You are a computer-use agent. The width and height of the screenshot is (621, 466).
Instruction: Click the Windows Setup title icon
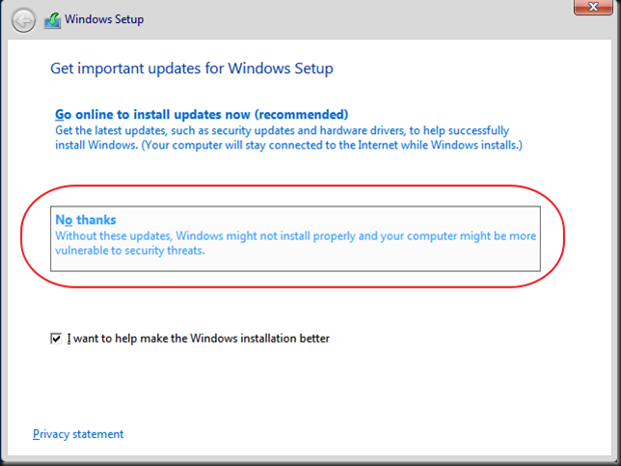pos(52,20)
